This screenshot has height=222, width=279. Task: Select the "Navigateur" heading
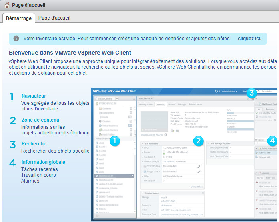(x=34, y=96)
